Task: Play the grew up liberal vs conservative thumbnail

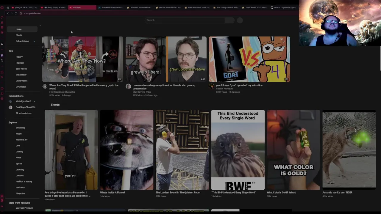Action: [x=166, y=59]
